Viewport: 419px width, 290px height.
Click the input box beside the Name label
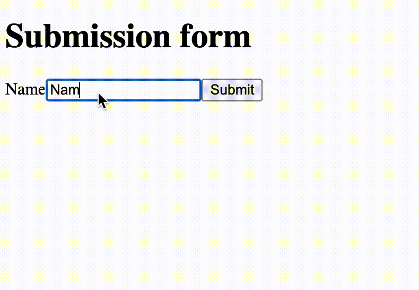pyautogui.click(x=124, y=90)
